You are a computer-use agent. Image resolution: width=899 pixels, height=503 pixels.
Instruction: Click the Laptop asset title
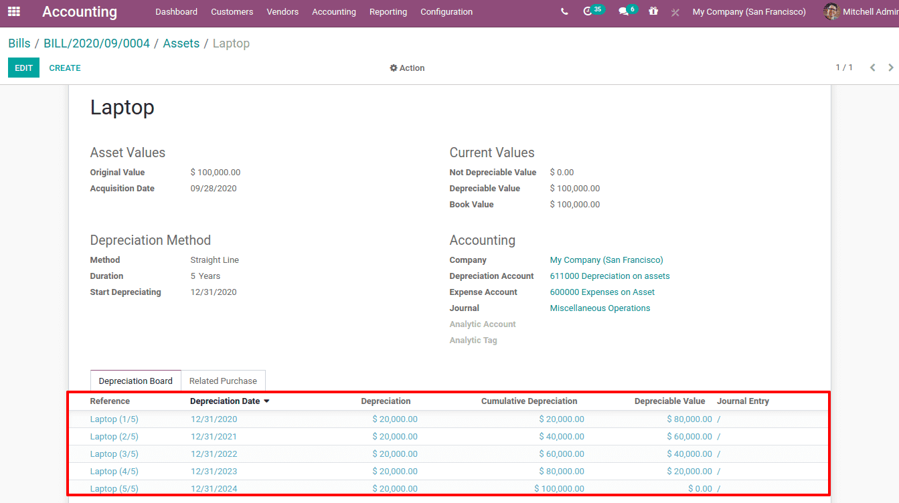pyautogui.click(x=122, y=107)
